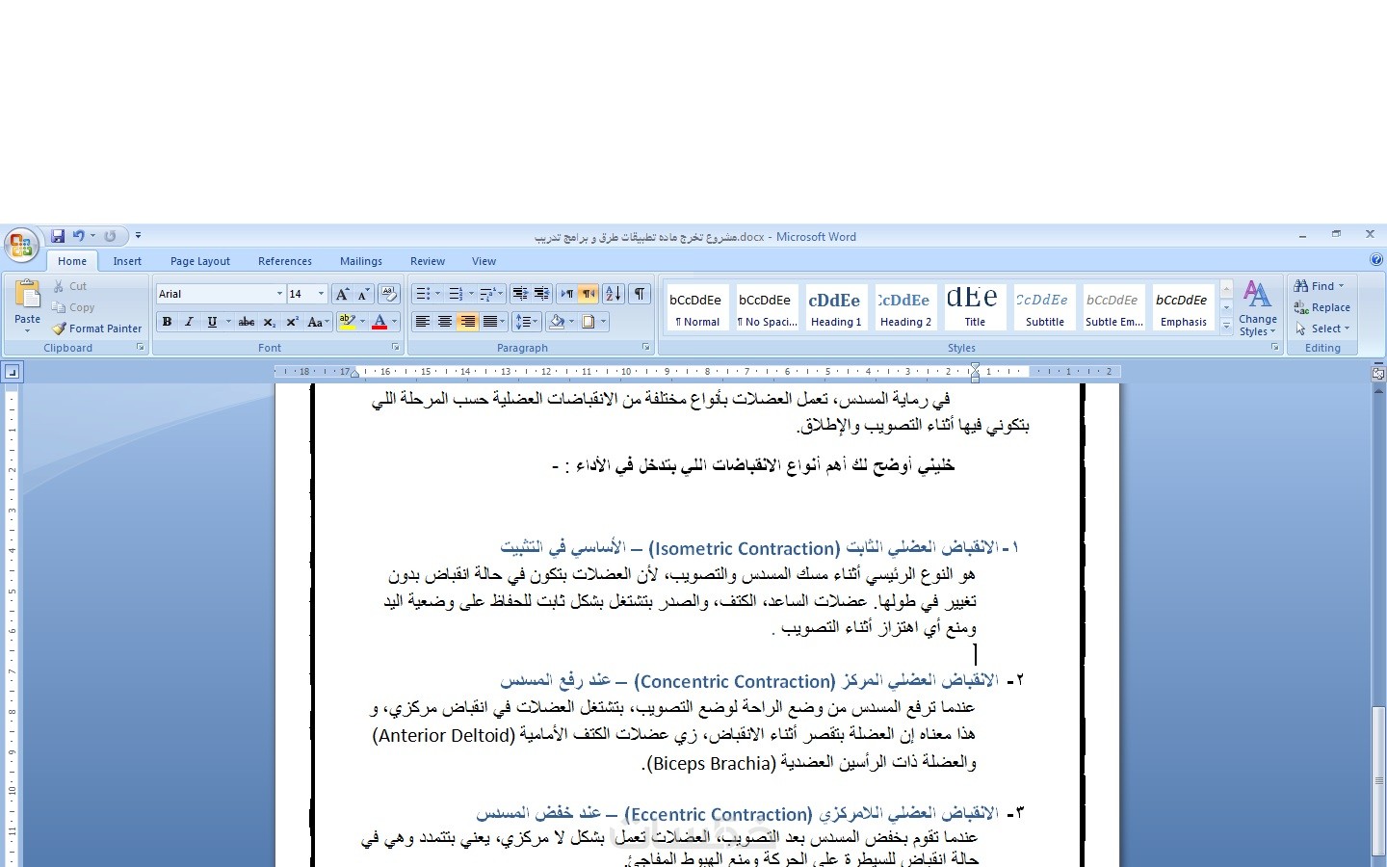Screen dimensions: 1387x867
Task: Toggle Strikethrough formatting
Action: pyautogui.click(x=247, y=322)
